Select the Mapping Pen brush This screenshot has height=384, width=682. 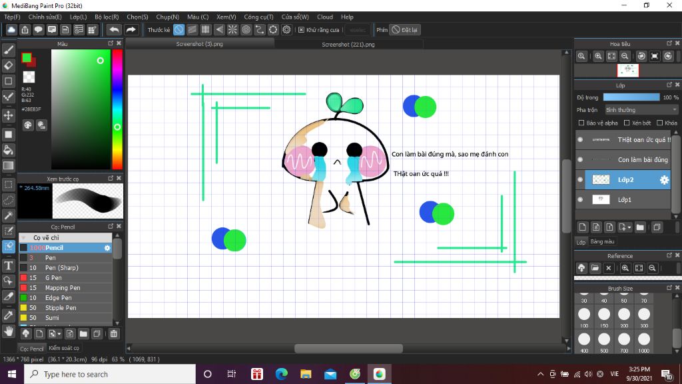(x=66, y=288)
